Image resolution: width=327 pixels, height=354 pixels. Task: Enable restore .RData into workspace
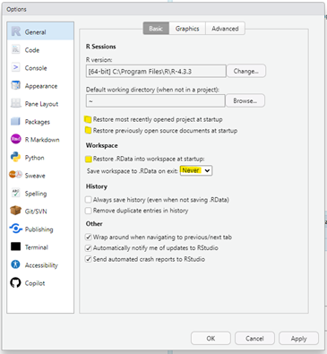point(88,159)
